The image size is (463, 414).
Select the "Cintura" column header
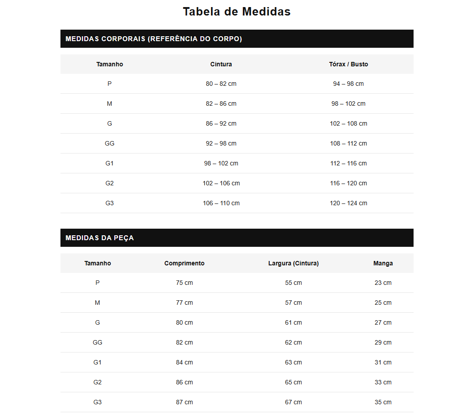(x=221, y=64)
